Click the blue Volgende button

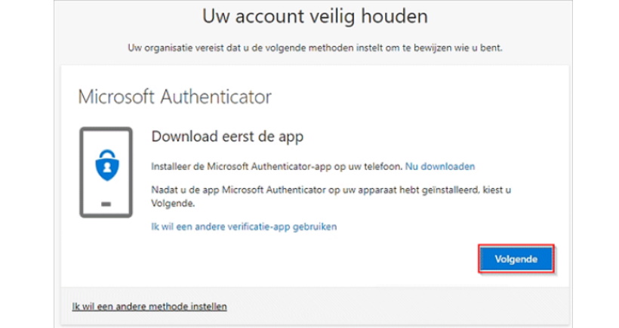[x=516, y=258]
